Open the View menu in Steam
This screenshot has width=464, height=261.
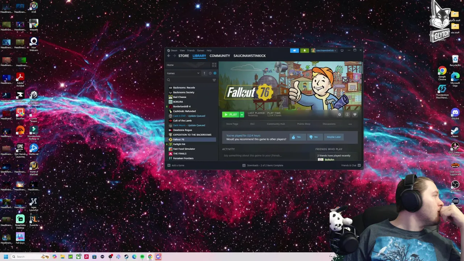point(182,50)
